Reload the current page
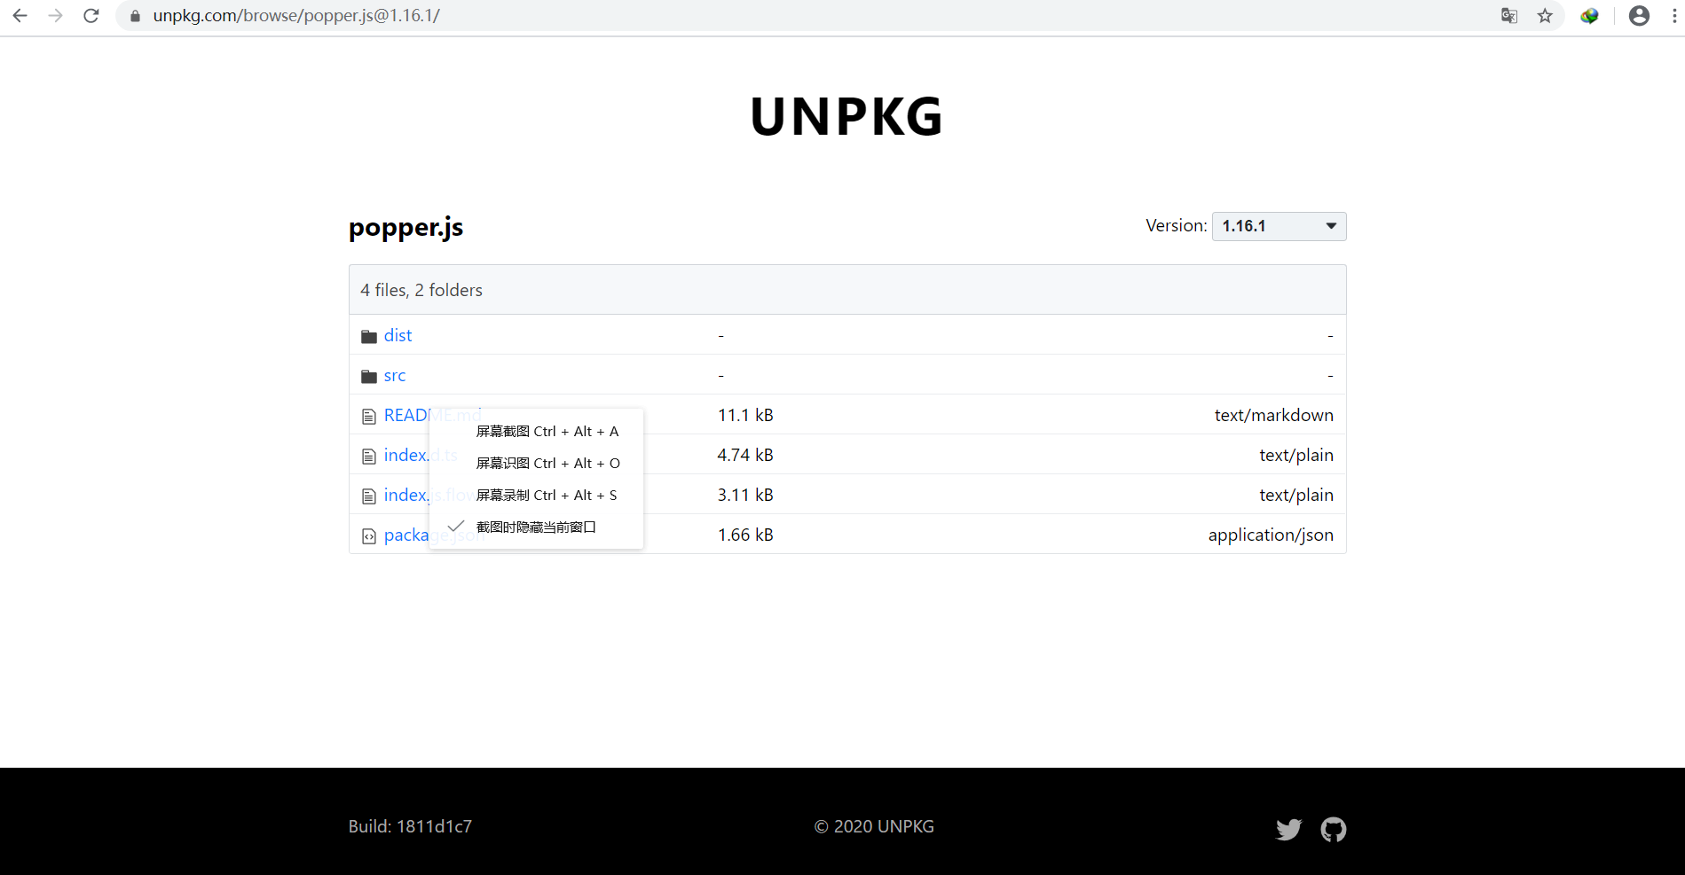The width and height of the screenshot is (1685, 875). pos(91,15)
